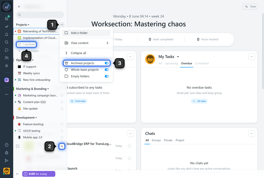264x178 pixels.
Task: Open notifications bell icon
Action: 6,34
